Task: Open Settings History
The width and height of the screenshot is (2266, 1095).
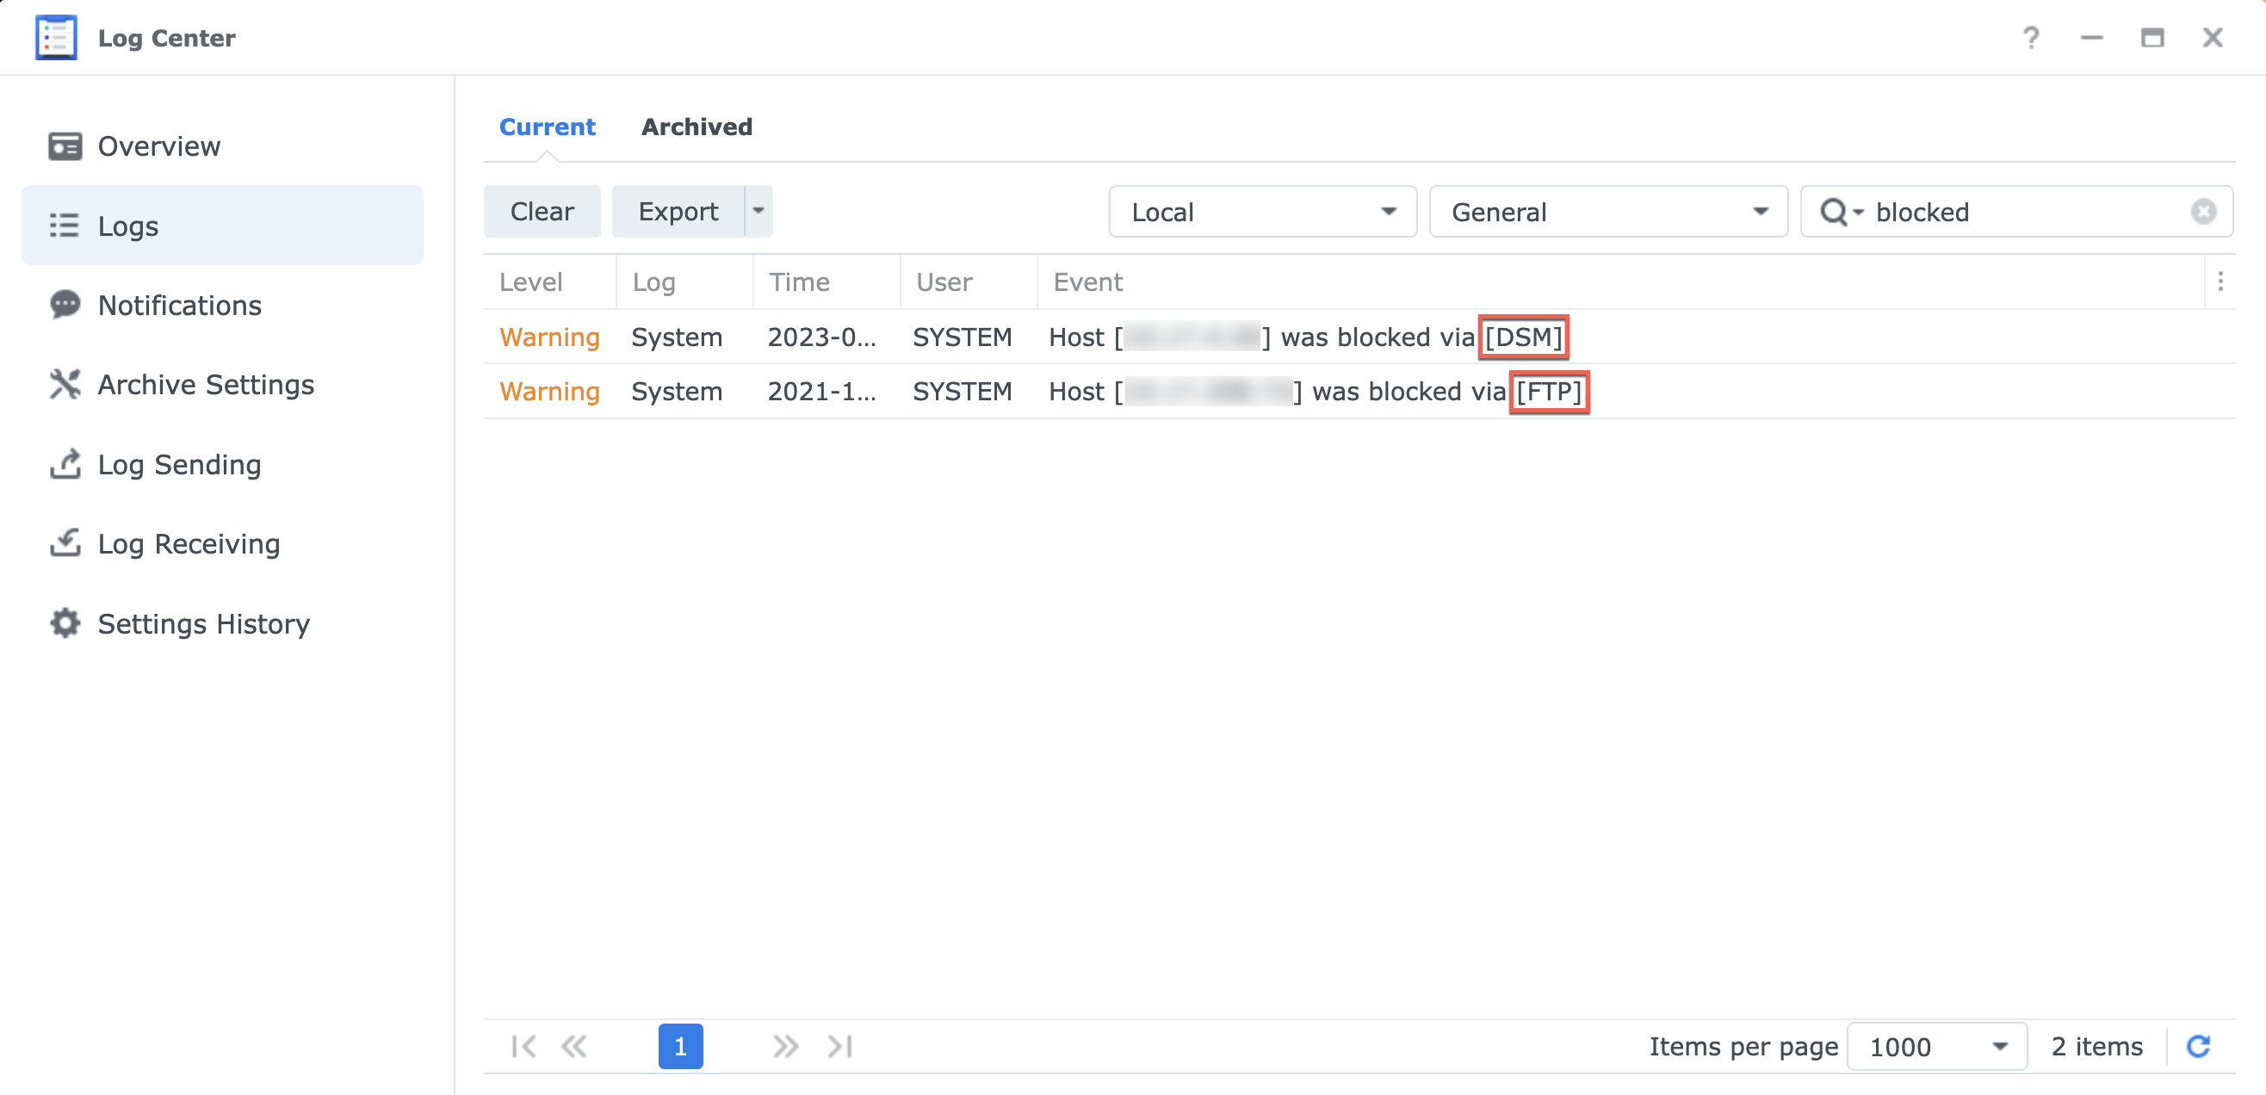Action: (x=203, y=623)
